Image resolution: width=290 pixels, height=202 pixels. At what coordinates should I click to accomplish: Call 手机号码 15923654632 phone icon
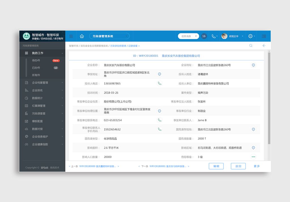coord(159,129)
